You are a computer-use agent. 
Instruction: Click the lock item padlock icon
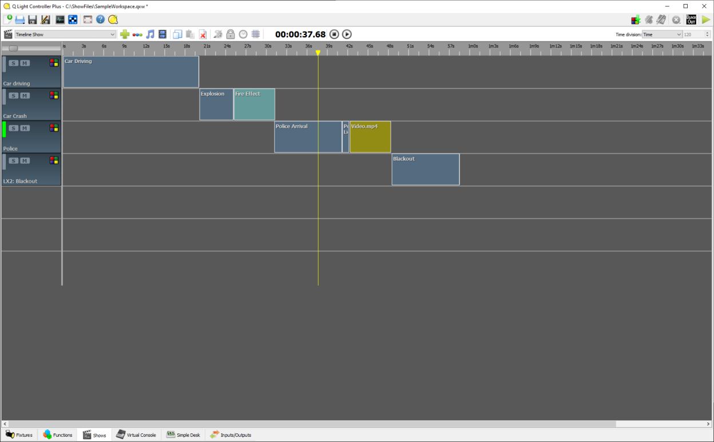click(231, 34)
